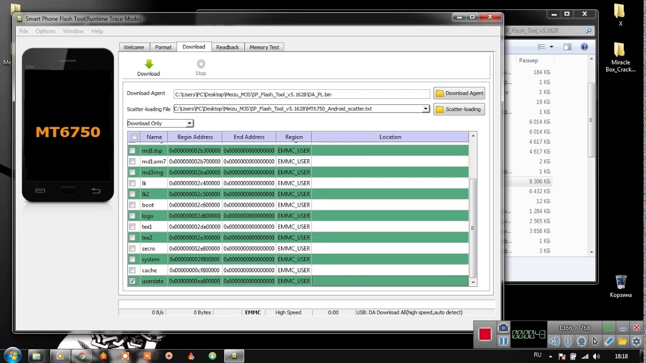Check the logo partition checkbox
Image resolution: width=646 pixels, height=363 pixels.
click(132, 216)
